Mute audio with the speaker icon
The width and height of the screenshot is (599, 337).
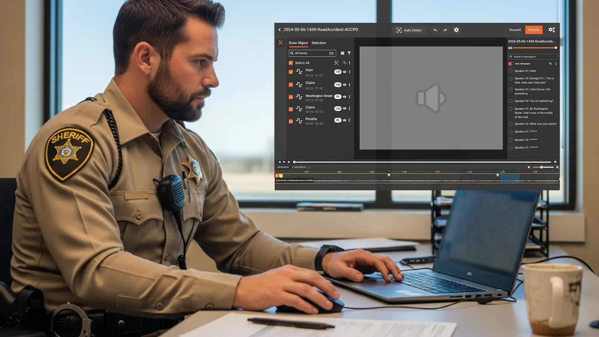(x=510, y=48)
